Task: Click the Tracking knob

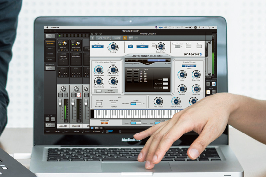Action: [113, 47]
